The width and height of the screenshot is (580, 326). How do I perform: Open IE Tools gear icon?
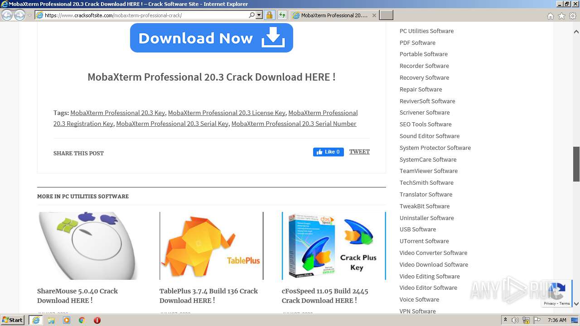pyautogui.click(x=573, y=16)
